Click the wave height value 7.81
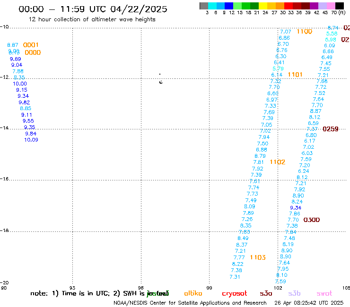This screenshot has height=307, width=350. (x=259, y=162)
